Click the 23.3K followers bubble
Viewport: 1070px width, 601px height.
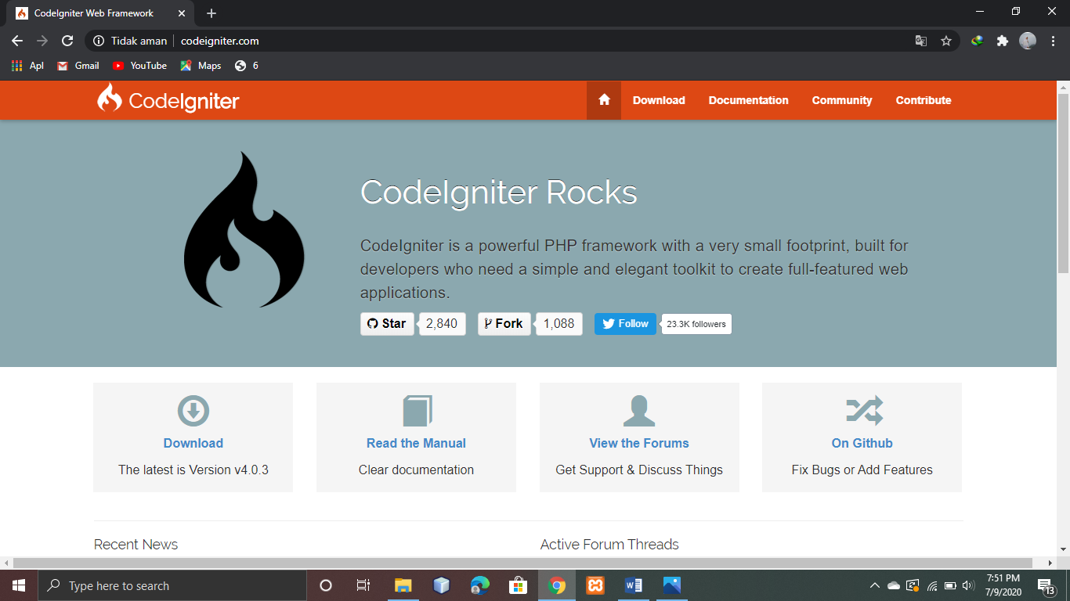[696, 324]
